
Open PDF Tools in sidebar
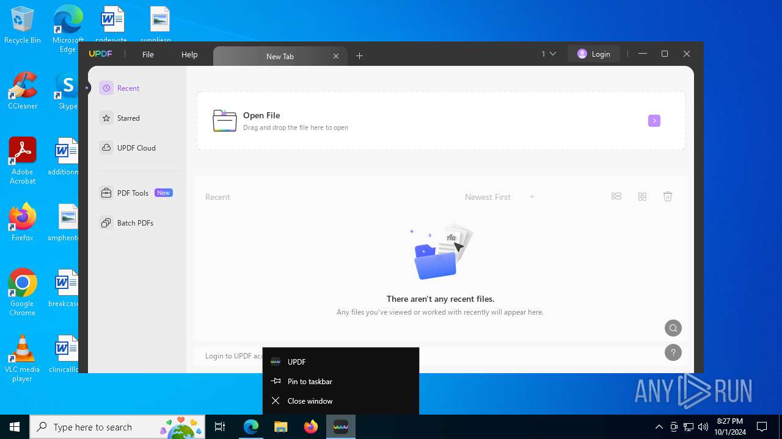(137, 193)
